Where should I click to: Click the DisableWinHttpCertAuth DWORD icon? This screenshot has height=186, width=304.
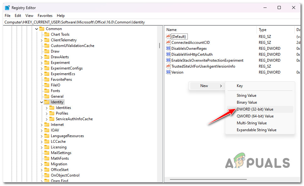168,54
